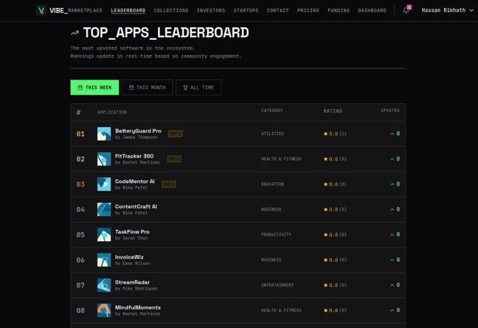Select the This Week filter tab
This screenshot has height=328, width=478.
94,87
